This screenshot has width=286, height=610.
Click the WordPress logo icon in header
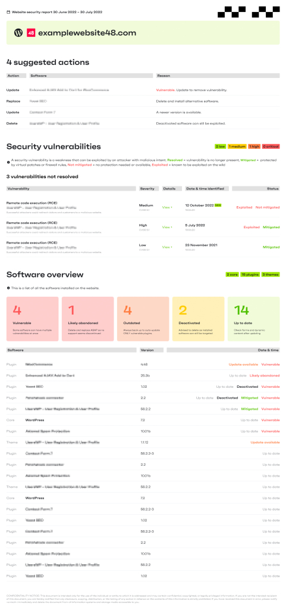[18, 33]
